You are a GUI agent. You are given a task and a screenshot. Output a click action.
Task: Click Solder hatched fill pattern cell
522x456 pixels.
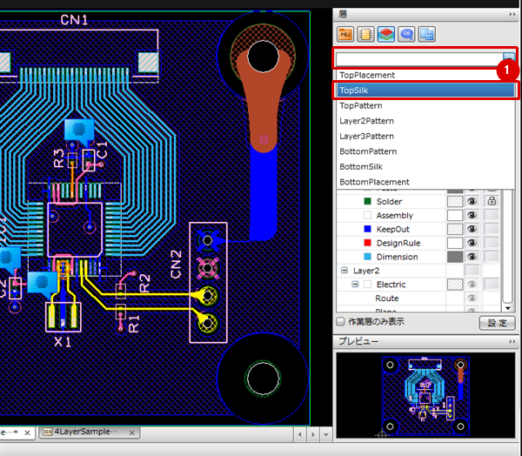click(455, 201)
